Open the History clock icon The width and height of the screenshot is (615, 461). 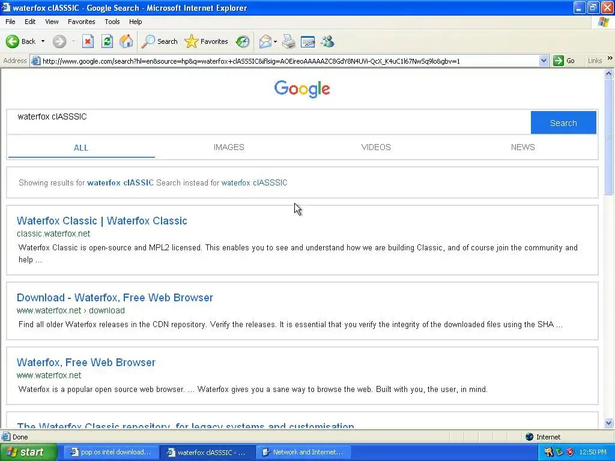tap(243, 41)
